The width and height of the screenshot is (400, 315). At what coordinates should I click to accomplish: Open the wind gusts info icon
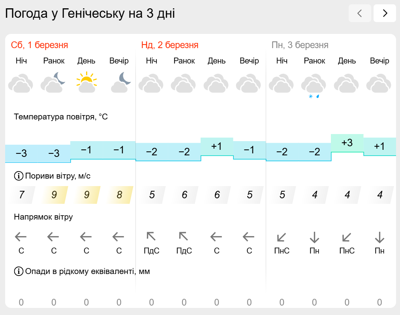(19, 176)
